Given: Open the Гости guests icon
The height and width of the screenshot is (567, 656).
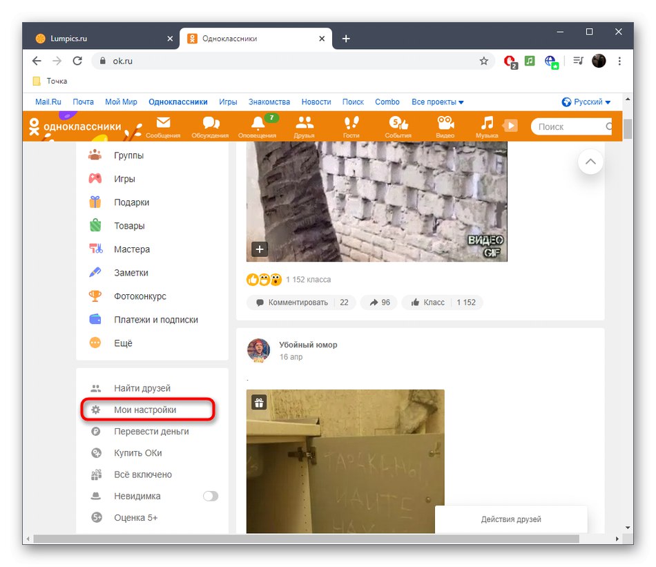Looking at the screenshot, I should coord(351,127).
